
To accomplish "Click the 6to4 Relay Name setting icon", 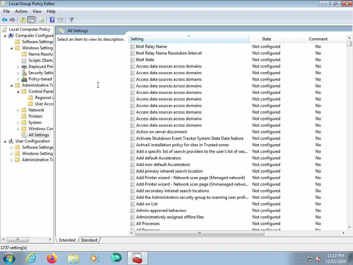I will click(x=132, y=47).
